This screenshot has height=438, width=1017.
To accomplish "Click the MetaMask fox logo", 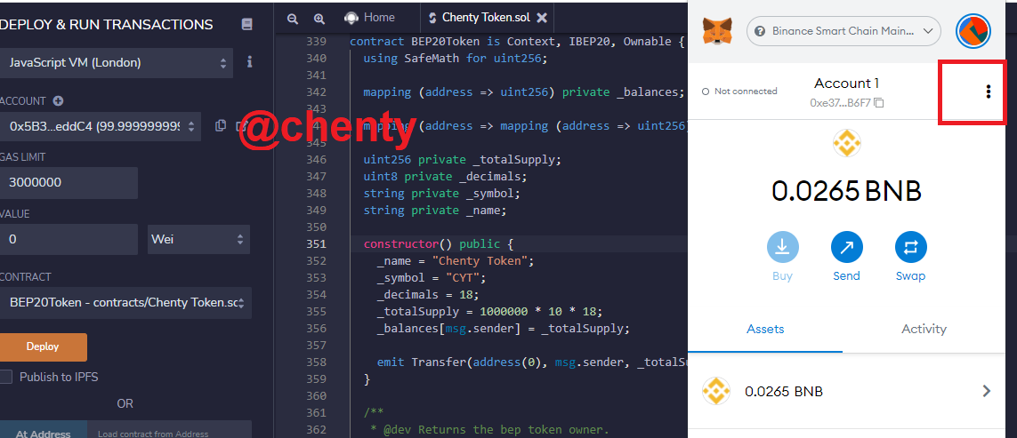I will pyautogui.click(x=719, y=30).
